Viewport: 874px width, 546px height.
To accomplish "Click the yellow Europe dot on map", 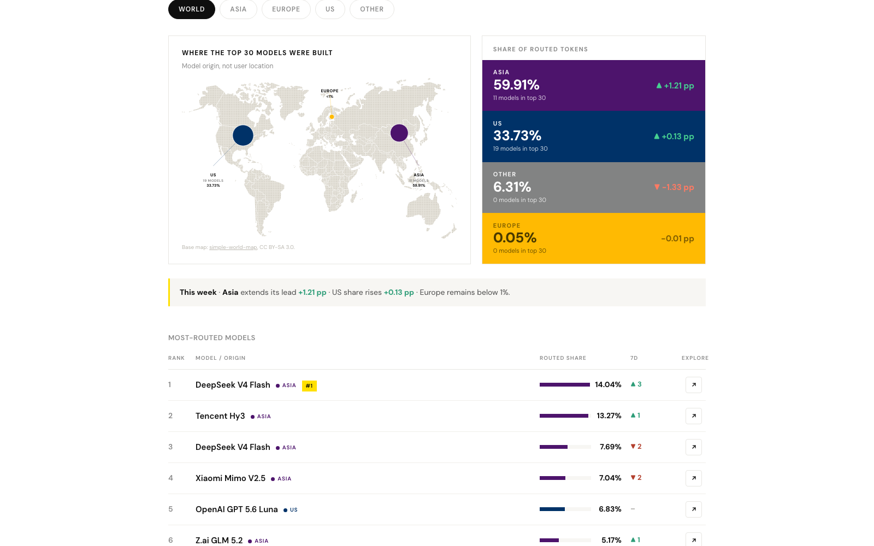I will [332, 116].
